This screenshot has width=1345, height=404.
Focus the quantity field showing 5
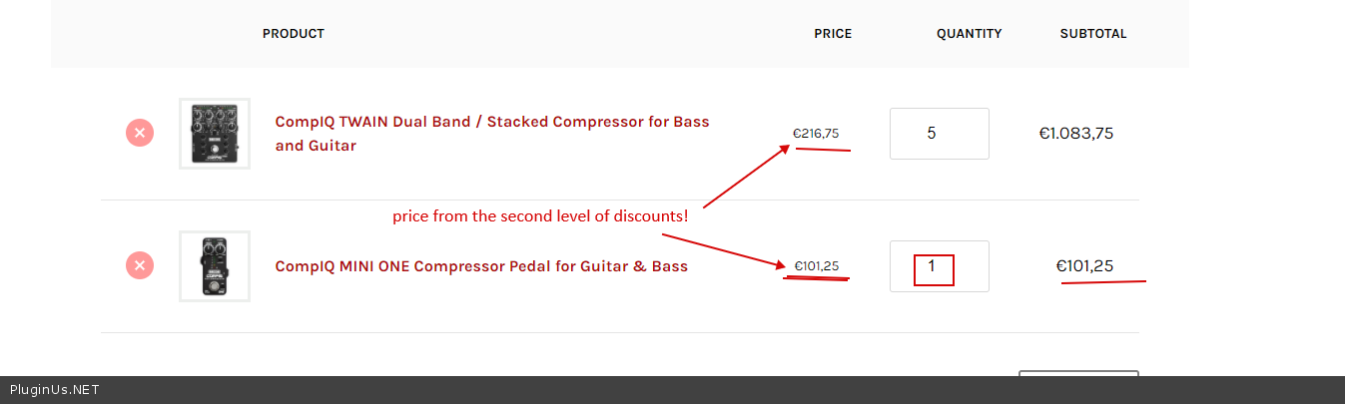[939, 134]
